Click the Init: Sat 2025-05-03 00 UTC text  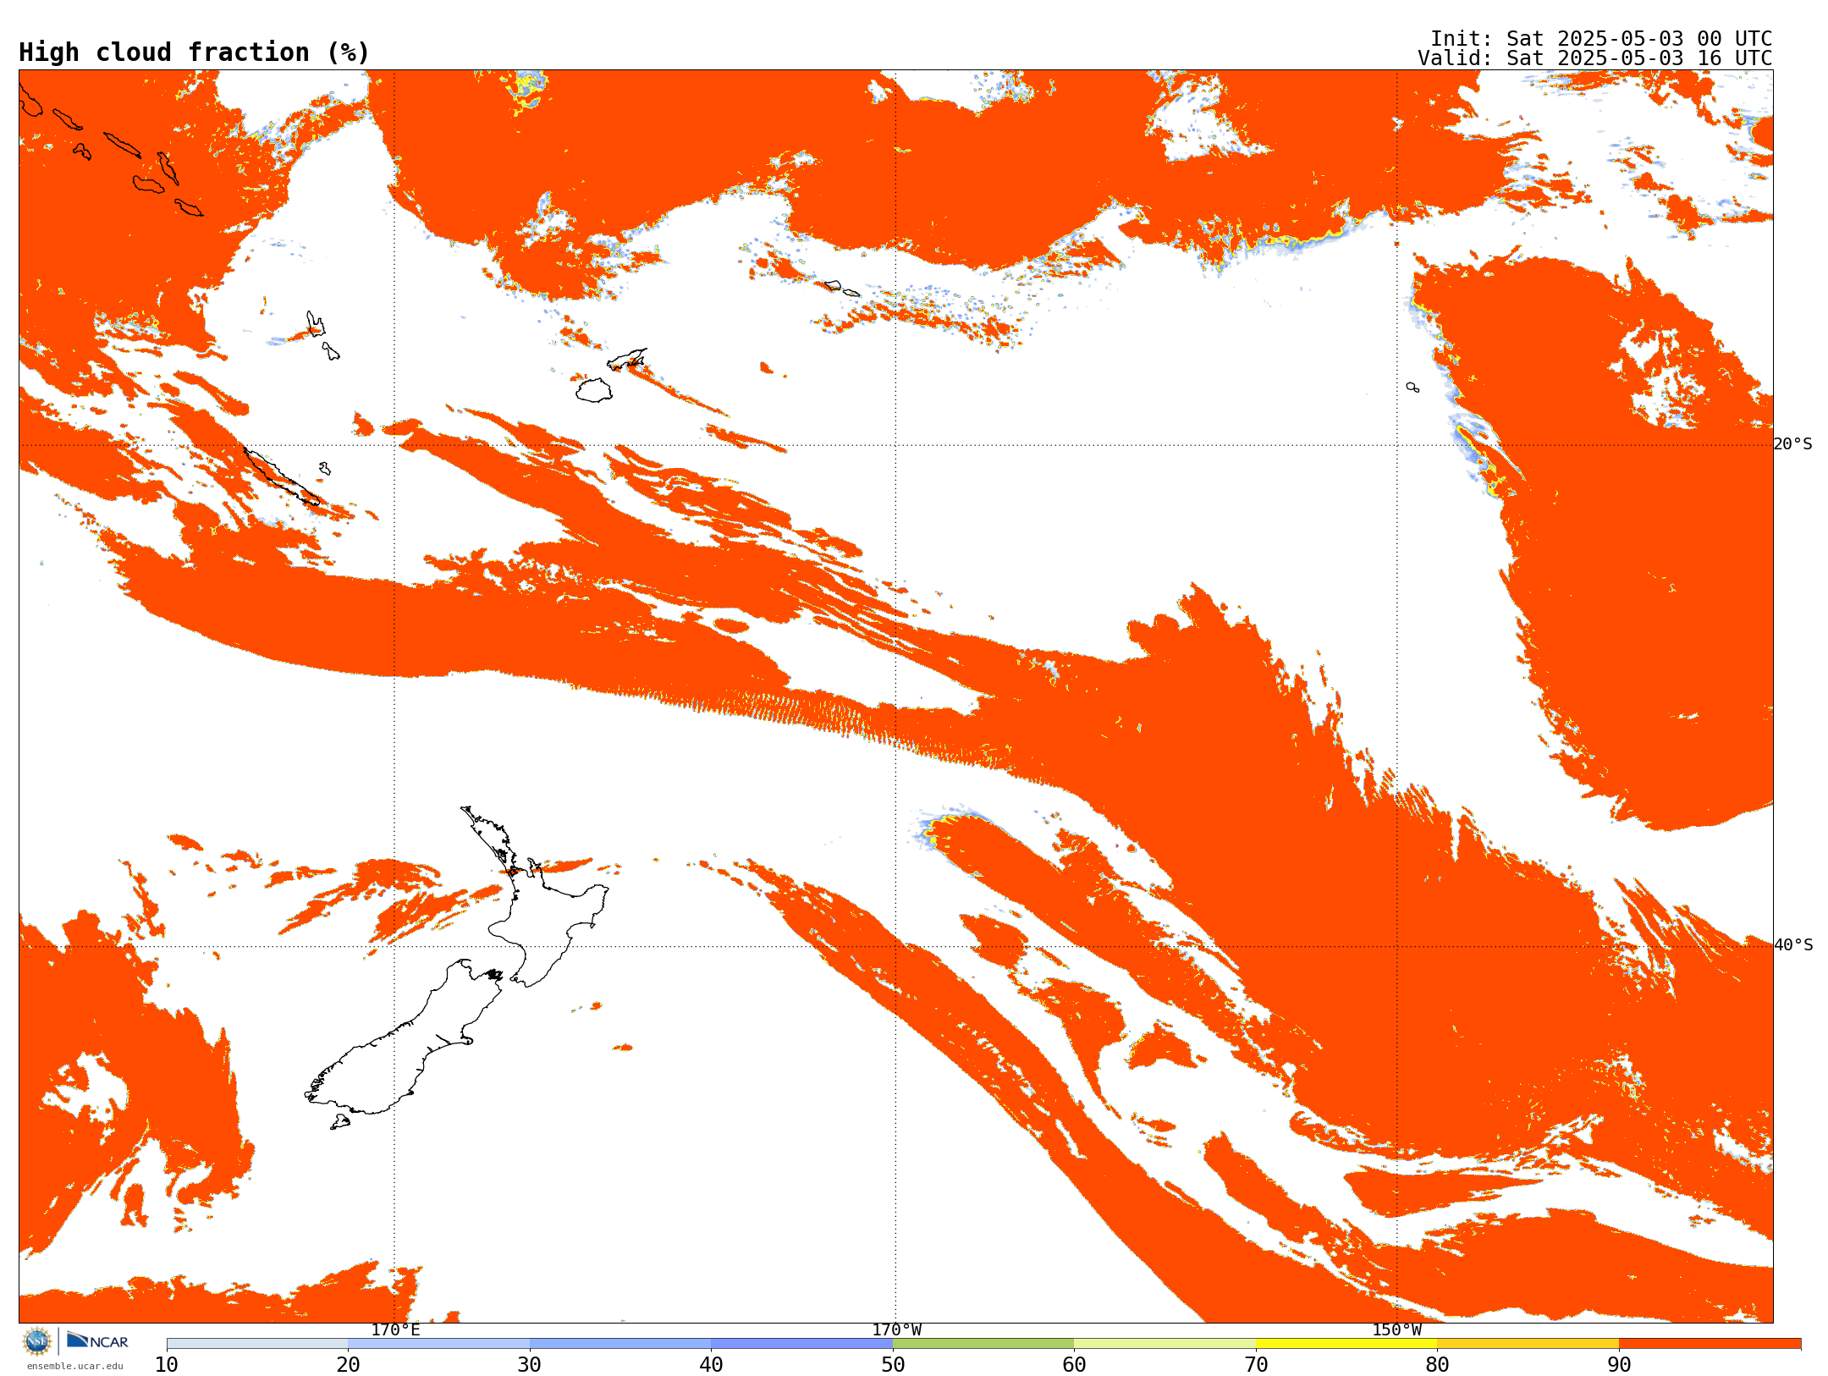pos(1600,39)
